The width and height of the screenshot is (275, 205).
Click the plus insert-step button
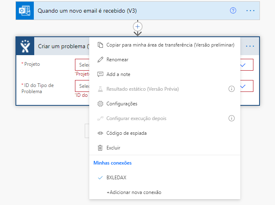138,27
